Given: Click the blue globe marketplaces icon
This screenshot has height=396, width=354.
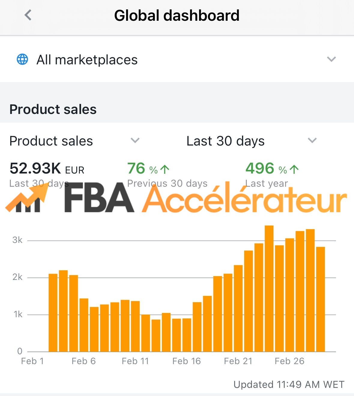Looking at the screenshot, I should click(x=22, y=60).
